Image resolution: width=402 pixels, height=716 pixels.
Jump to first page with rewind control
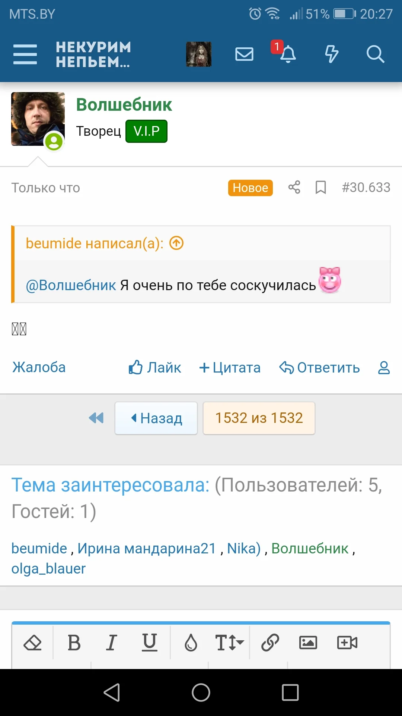96,418
